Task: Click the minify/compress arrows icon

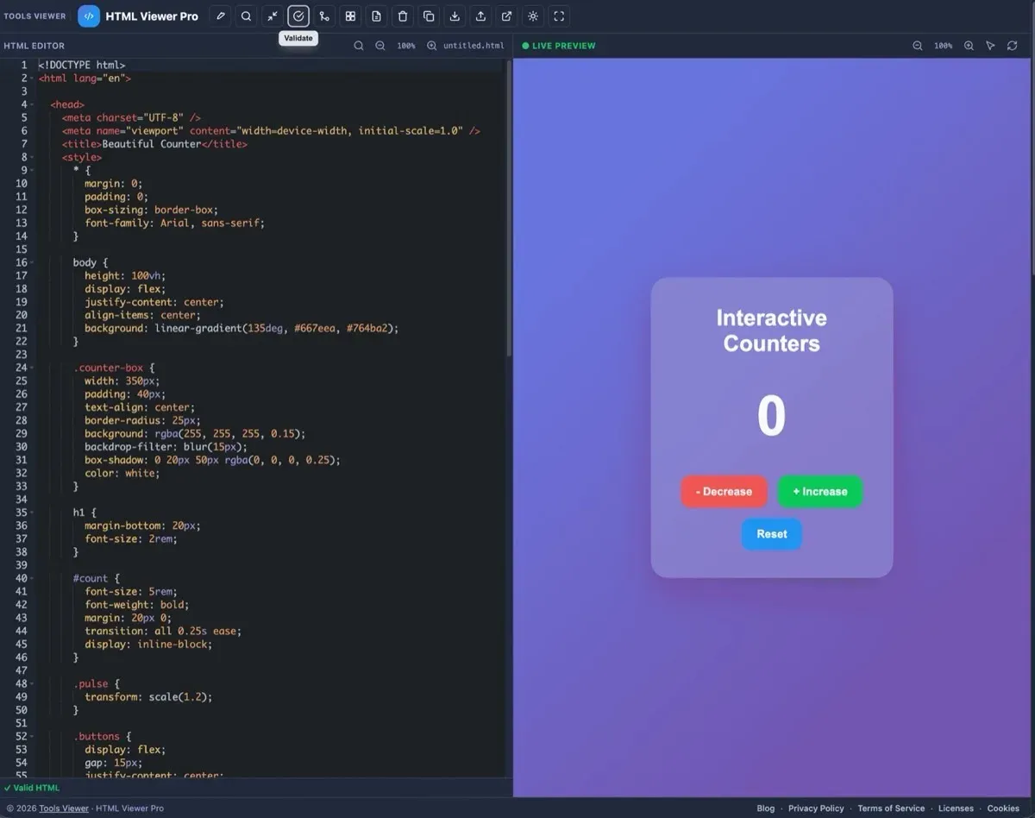Action: 273,16
